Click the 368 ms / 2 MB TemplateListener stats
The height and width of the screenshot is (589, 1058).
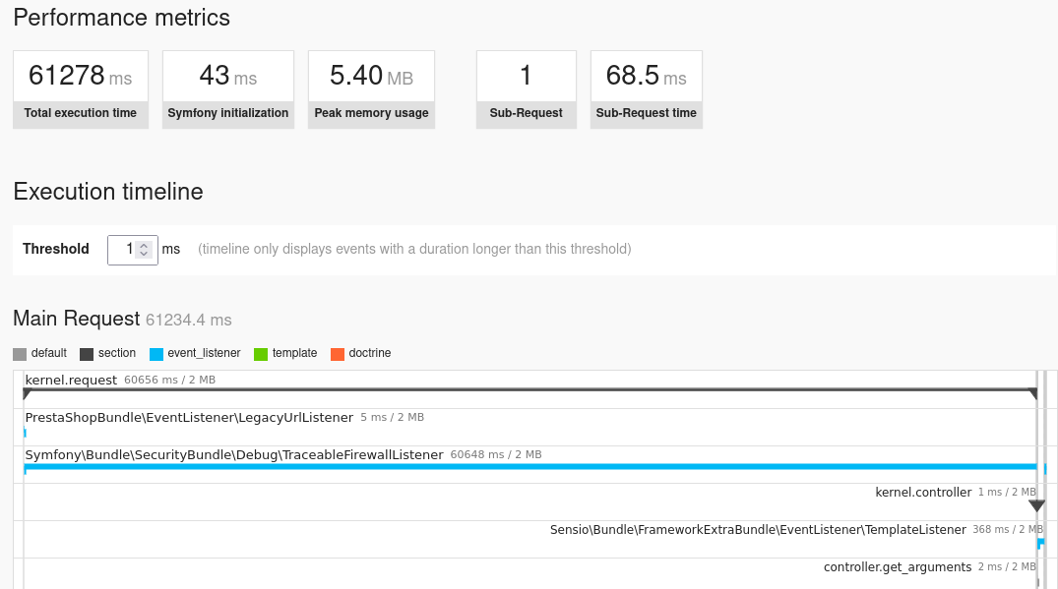coord(1008,530)
